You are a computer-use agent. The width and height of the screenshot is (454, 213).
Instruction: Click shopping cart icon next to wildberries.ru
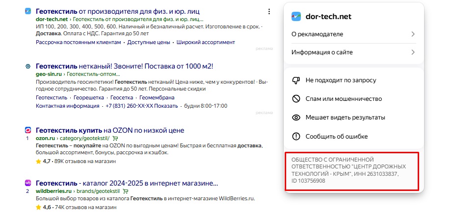(125, 191)
